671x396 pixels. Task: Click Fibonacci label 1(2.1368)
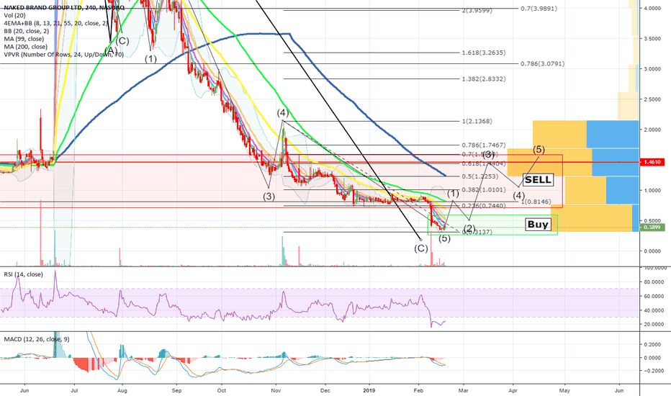[x=477, y=121]
